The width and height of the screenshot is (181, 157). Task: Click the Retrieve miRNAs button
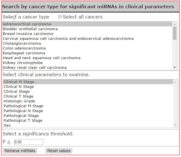(x=20, y=151)
